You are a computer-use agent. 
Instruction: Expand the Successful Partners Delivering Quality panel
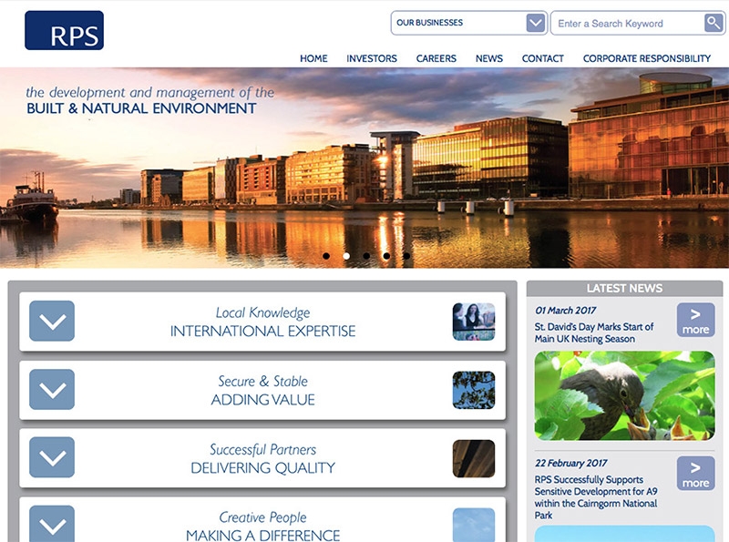point(52,457)
